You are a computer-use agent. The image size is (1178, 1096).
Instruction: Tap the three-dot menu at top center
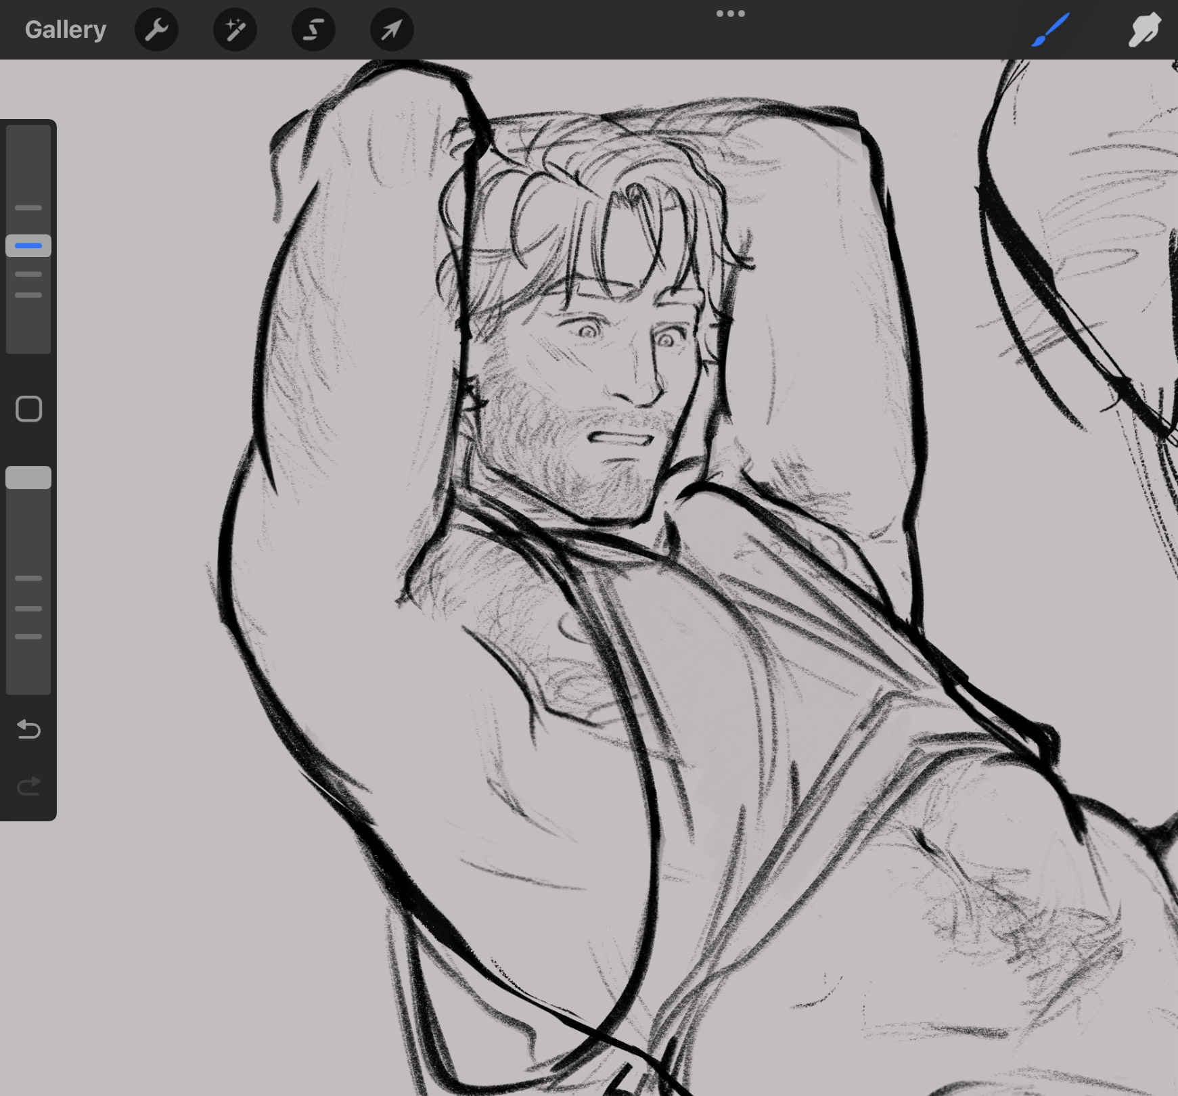[x=731, y=14]
